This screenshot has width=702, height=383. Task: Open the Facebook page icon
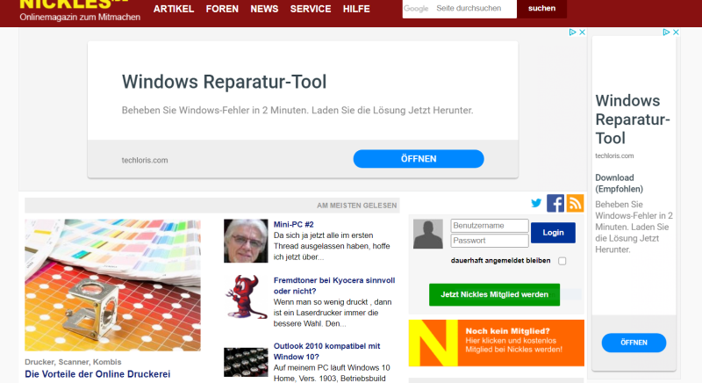[x=555, y=204]
